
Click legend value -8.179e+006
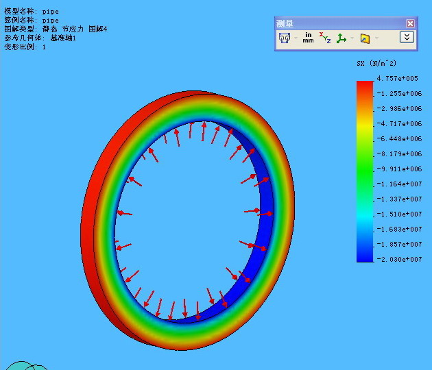pos(399,154)
